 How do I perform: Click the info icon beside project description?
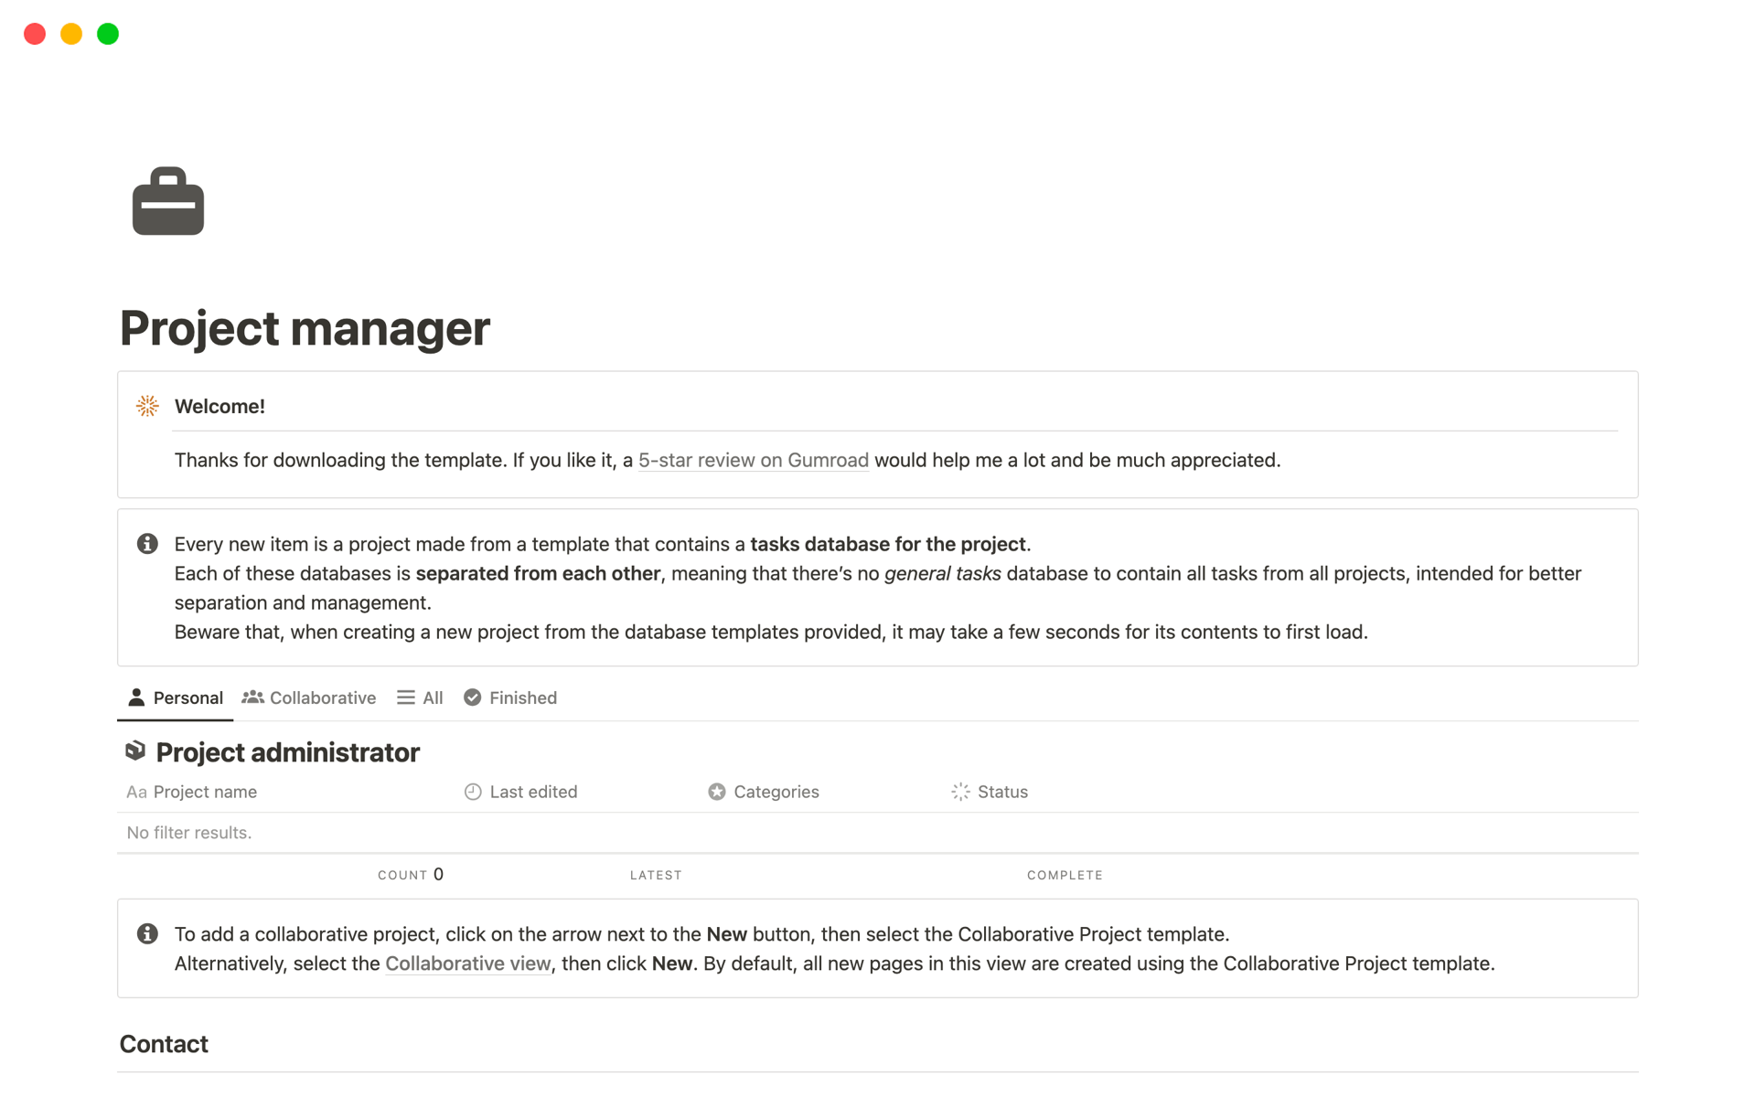147,544
